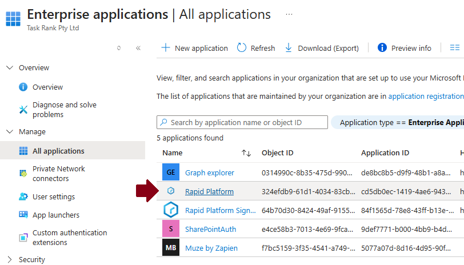The height and width of the screenshot is (265, 464).
Task: Open Diagnose and solve problems
Action: [x=64, y=110]
